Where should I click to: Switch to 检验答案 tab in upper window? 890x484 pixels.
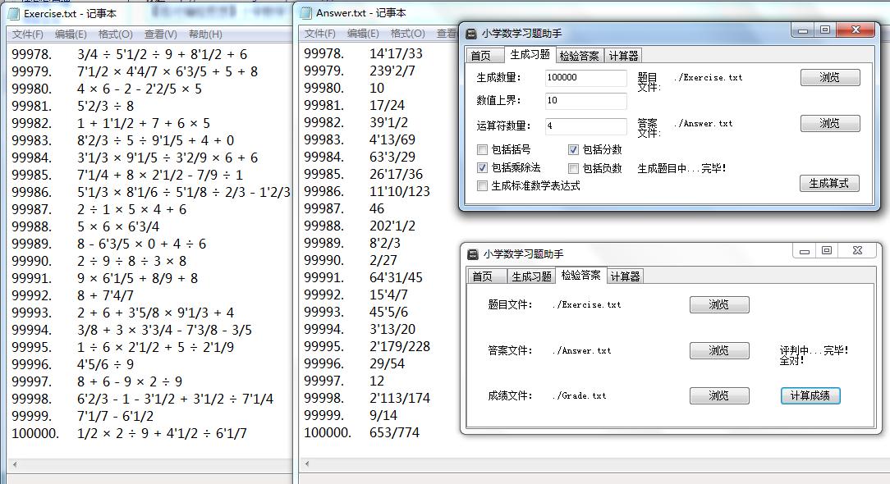[x=579, y=56]
